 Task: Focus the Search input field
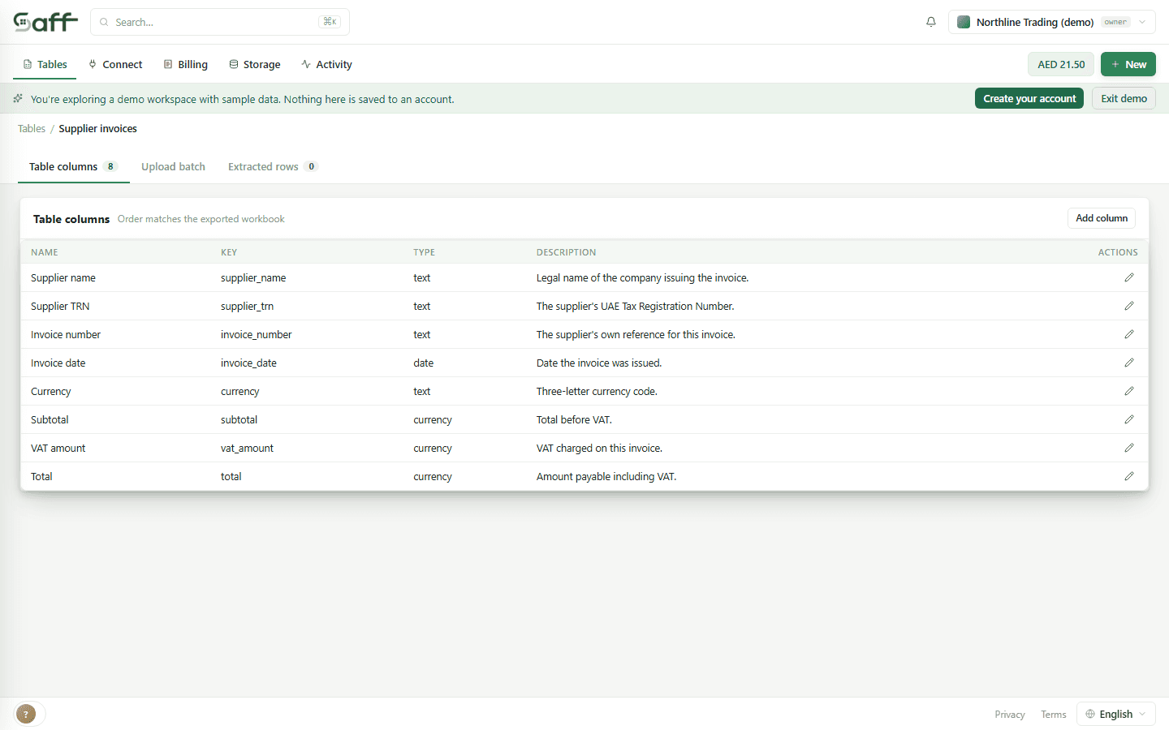tap(220, 22)
